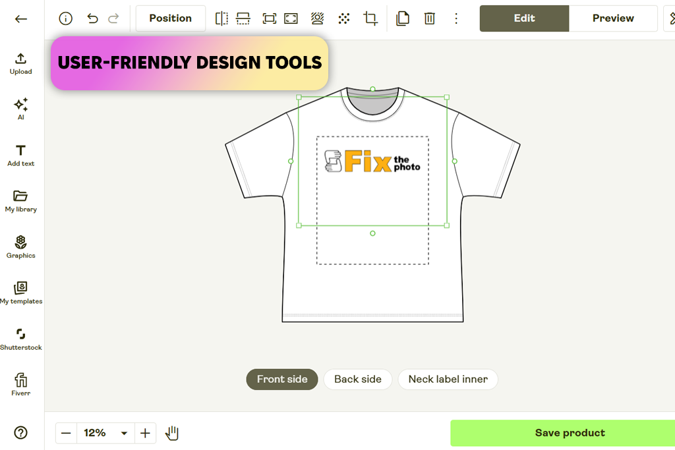Click the top-right corner resize handle
The image size is (675, 450).
pos(447,98)
